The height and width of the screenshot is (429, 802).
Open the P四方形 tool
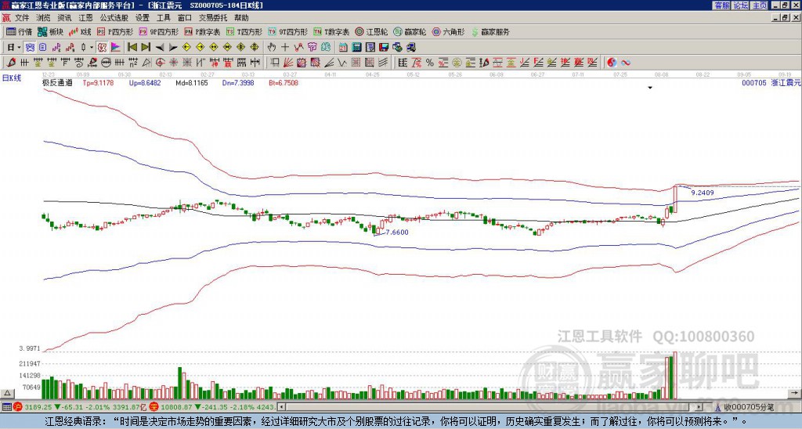point(114,31)
